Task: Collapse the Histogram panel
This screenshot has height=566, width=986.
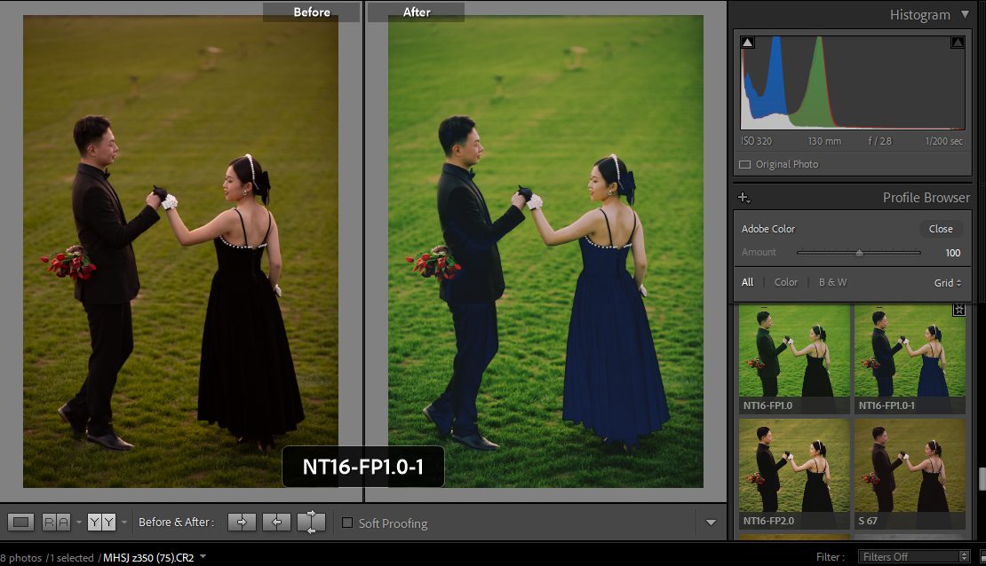Action: (966, 15)
